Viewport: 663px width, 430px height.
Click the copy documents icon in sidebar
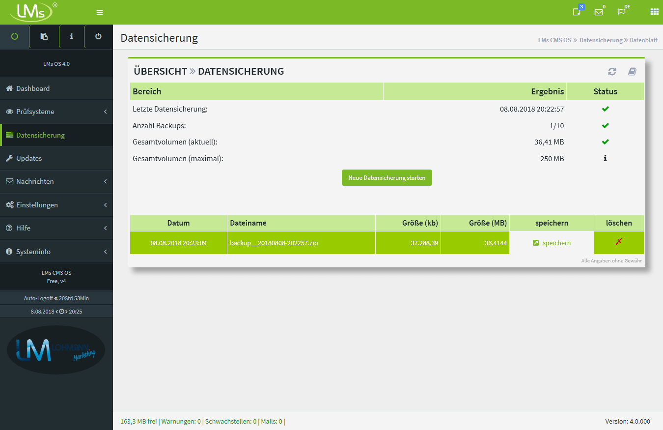tap(44, 36)
